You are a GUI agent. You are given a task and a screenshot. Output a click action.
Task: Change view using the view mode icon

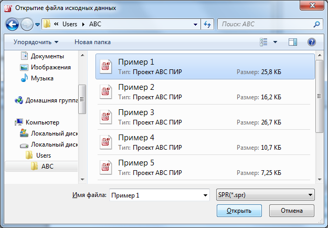[263, 42]
